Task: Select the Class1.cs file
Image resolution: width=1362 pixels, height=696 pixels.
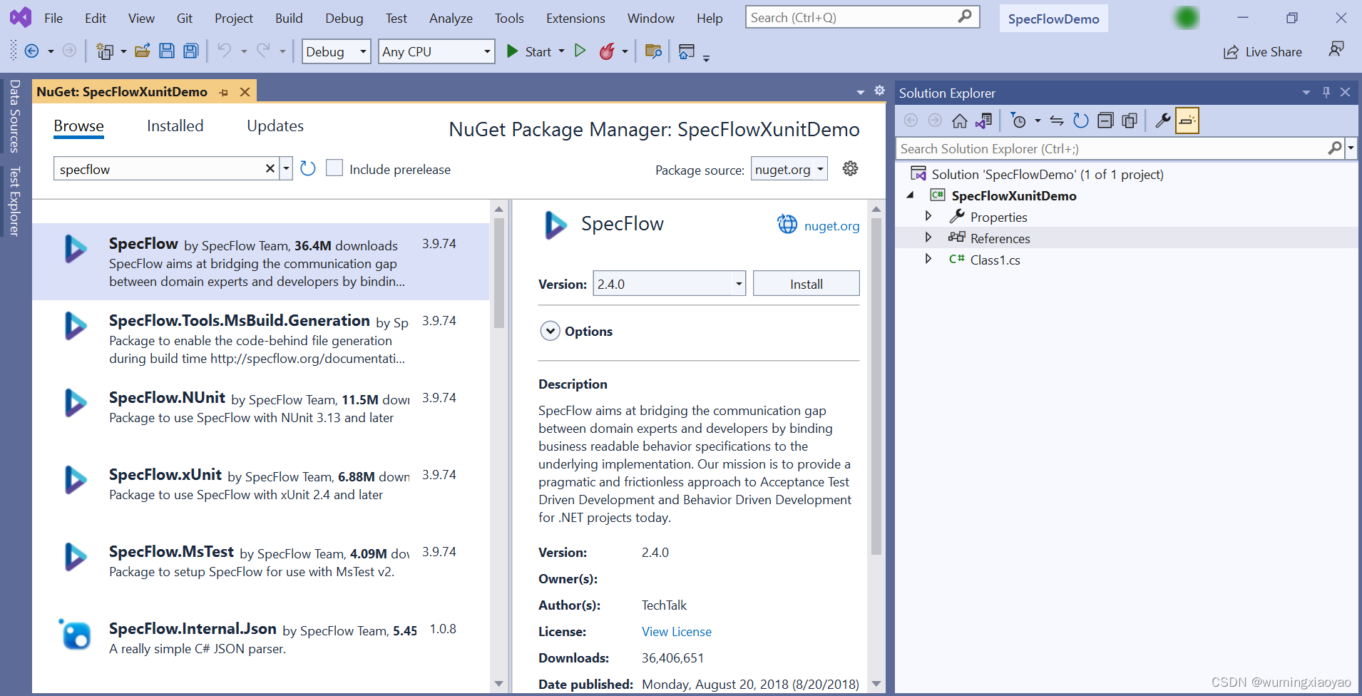Action: point(995,260)
